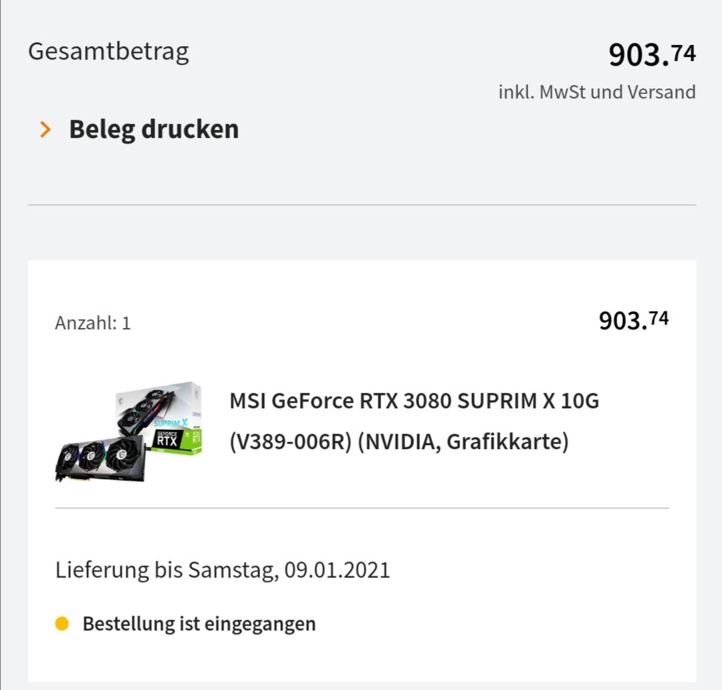Click the orange chevron beside Beleg drucken
This screenshot has height=690, width=722.
(x=45, y=130)
